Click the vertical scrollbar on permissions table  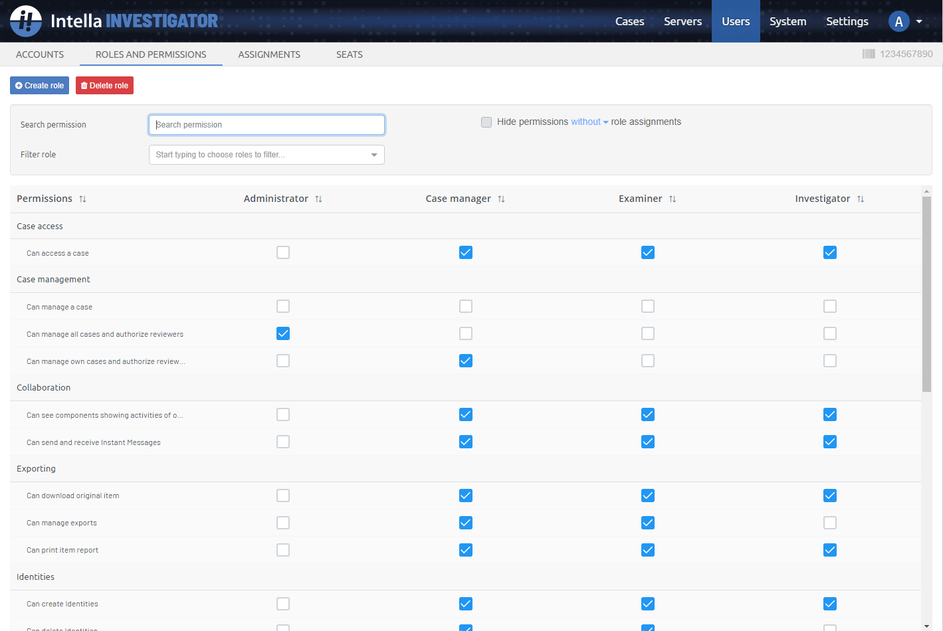[x=926, y=294]
